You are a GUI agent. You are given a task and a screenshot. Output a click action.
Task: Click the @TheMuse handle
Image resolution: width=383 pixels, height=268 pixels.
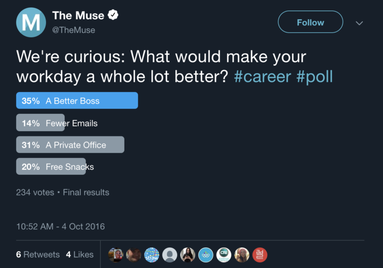(x=73, y=30)
